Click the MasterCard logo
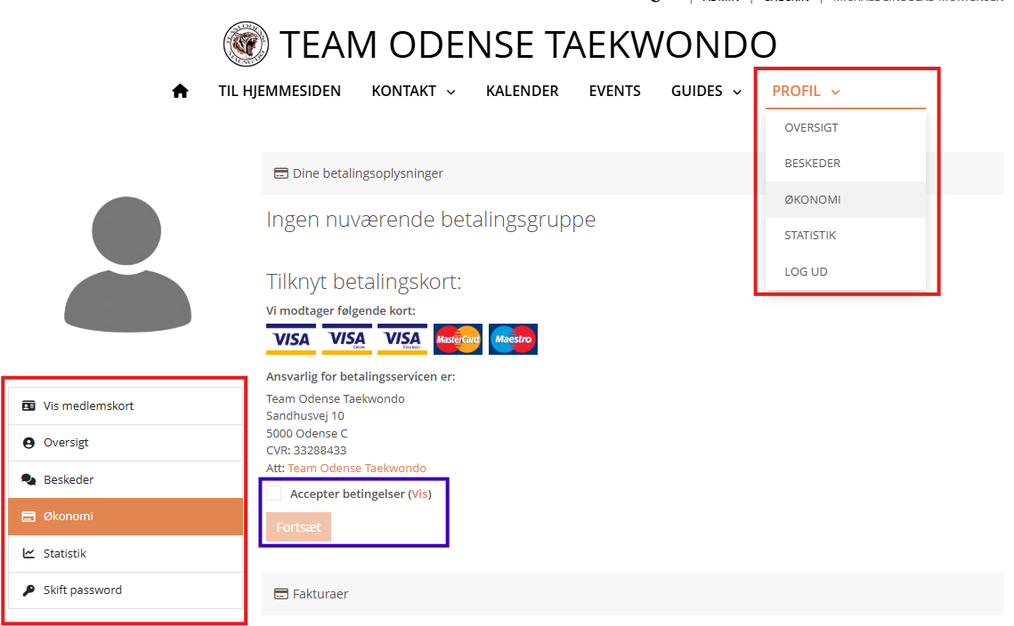The image size is (1014, 626). pos(458,339)
